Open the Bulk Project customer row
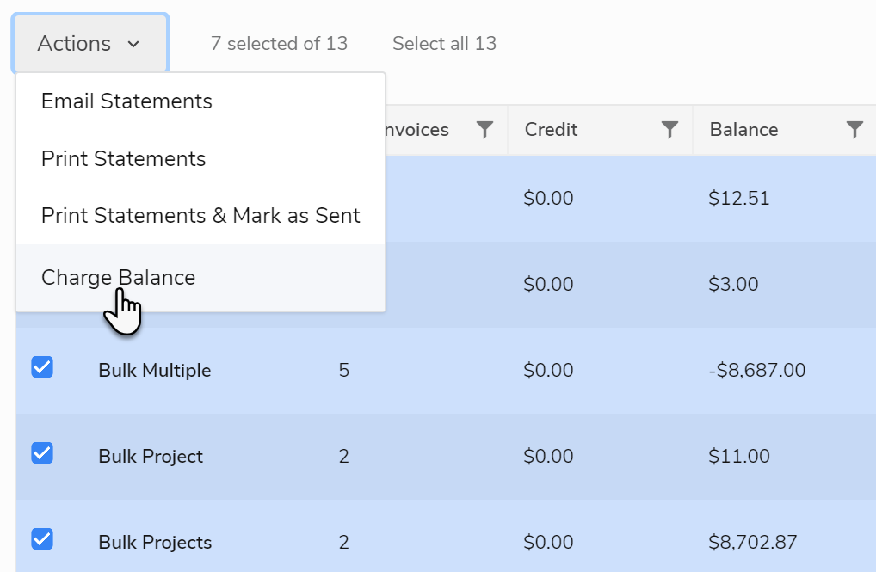Image resolution: width=876 pixels, height=572 pixels. 151,457
